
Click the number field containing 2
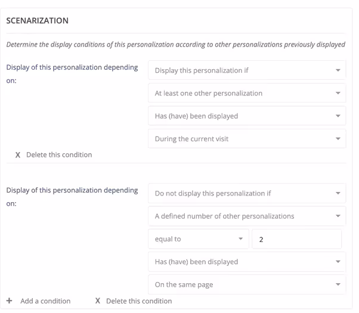(296, 239)
